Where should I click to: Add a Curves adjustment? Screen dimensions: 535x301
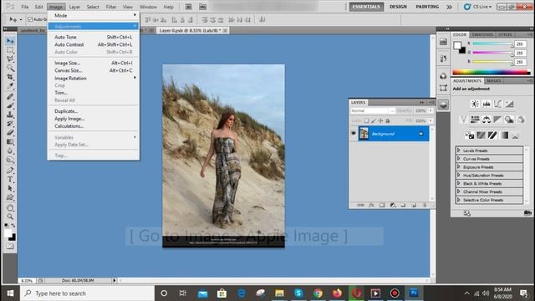498,104
